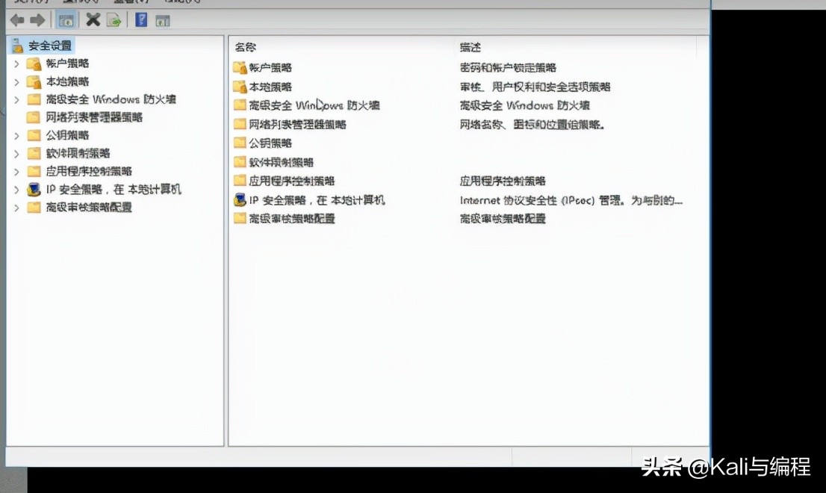Select IP 安全策略,在 本地计算机 in list
This screenshot has height=493, width=826.
point(317,200)
